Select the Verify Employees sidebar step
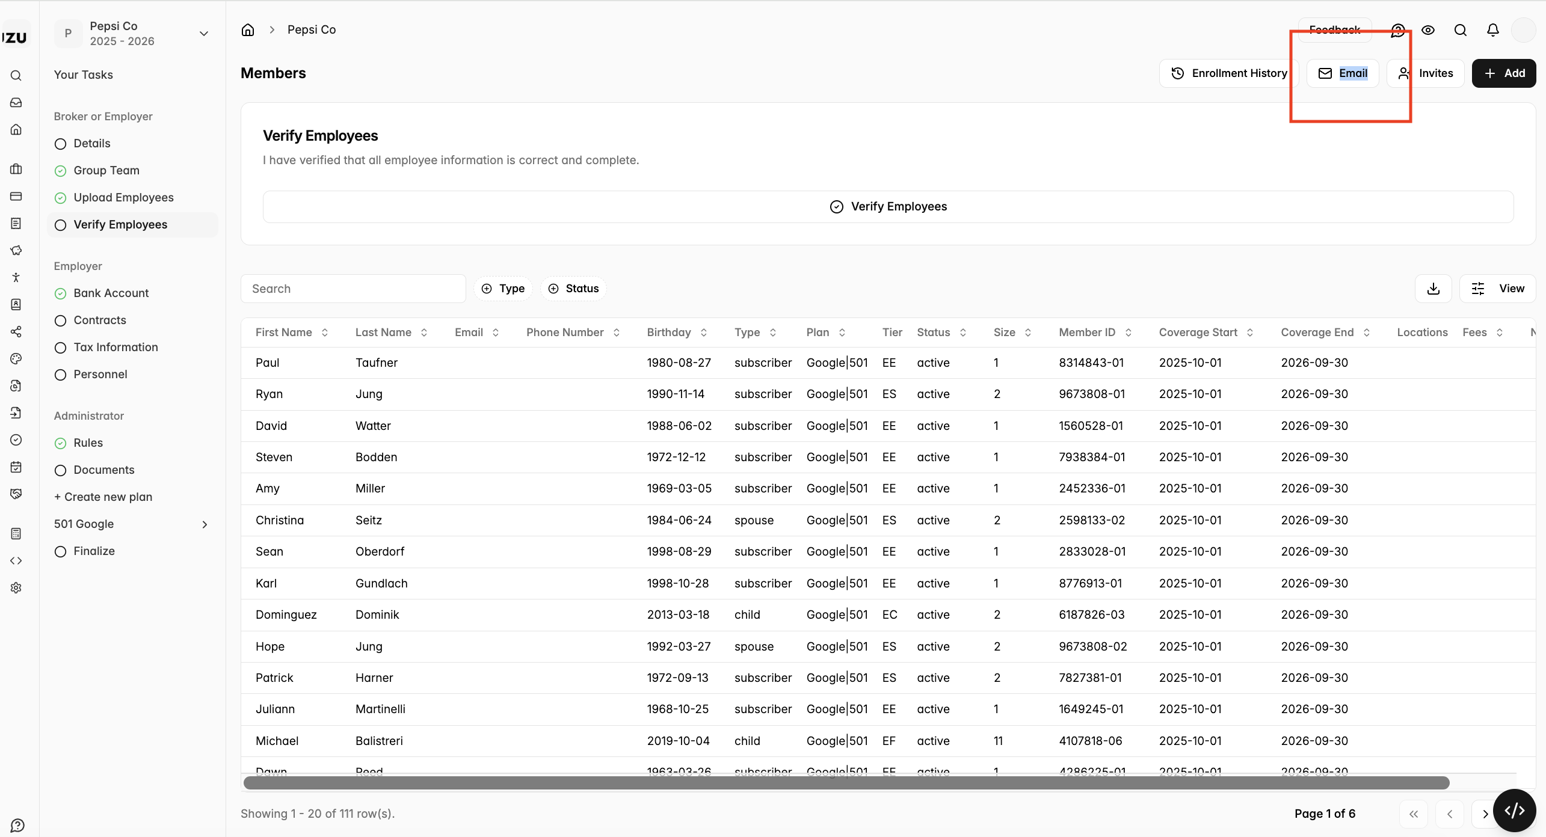 [132, 224]
